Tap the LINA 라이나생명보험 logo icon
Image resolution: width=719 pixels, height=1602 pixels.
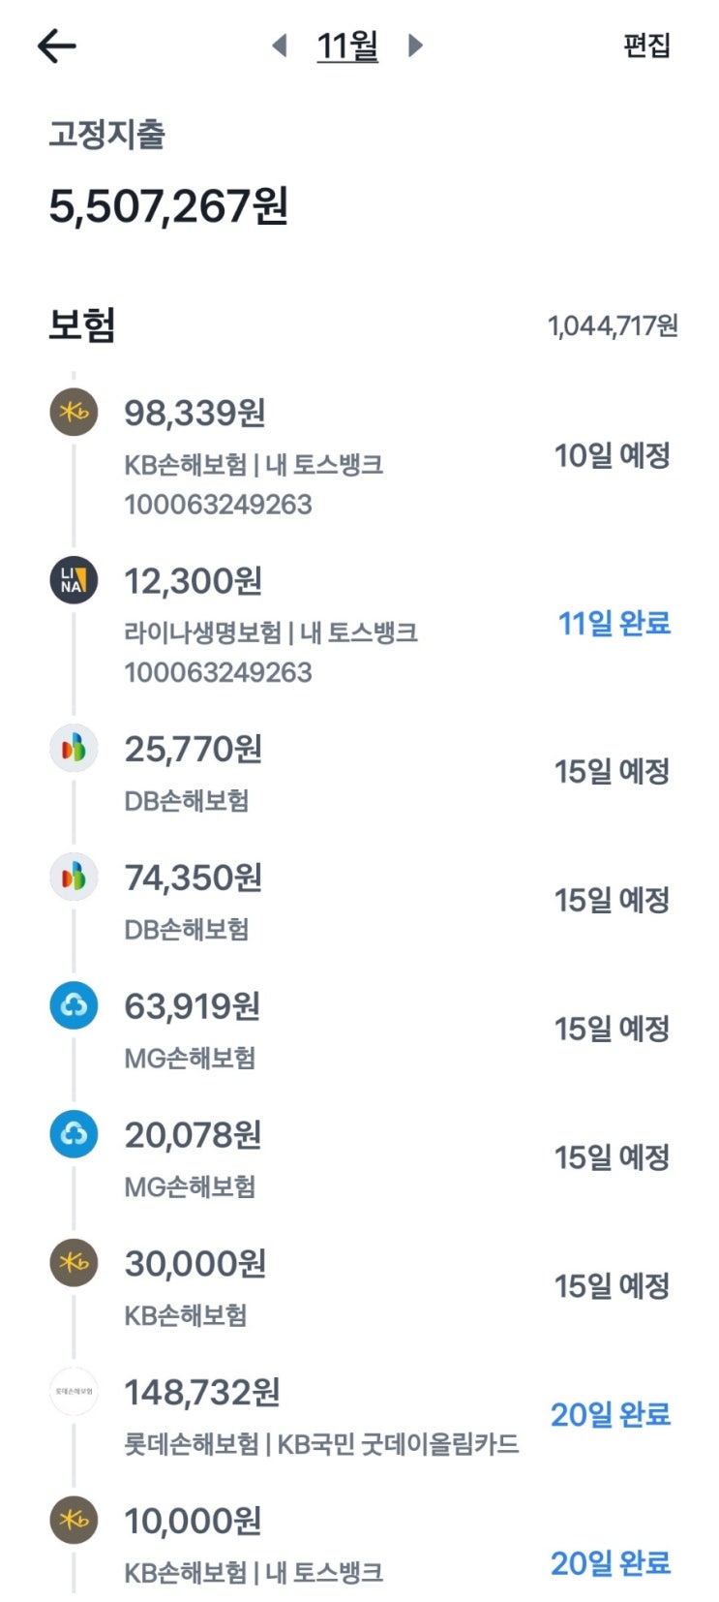[x=74, y=581]
